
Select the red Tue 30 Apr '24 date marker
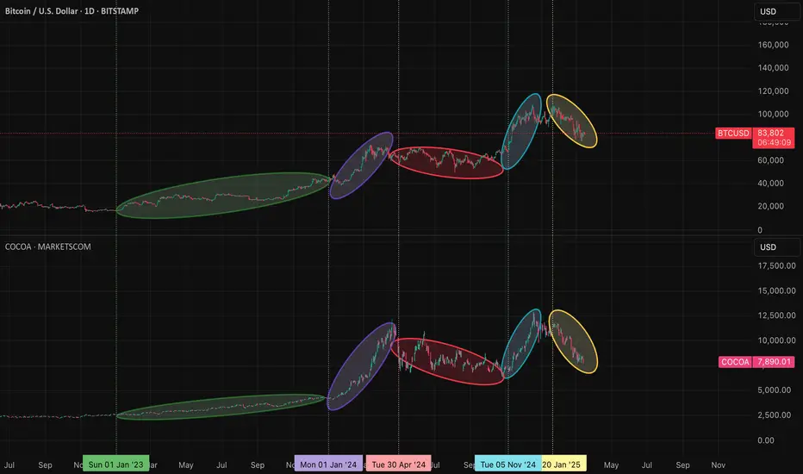tap(398, 465)
